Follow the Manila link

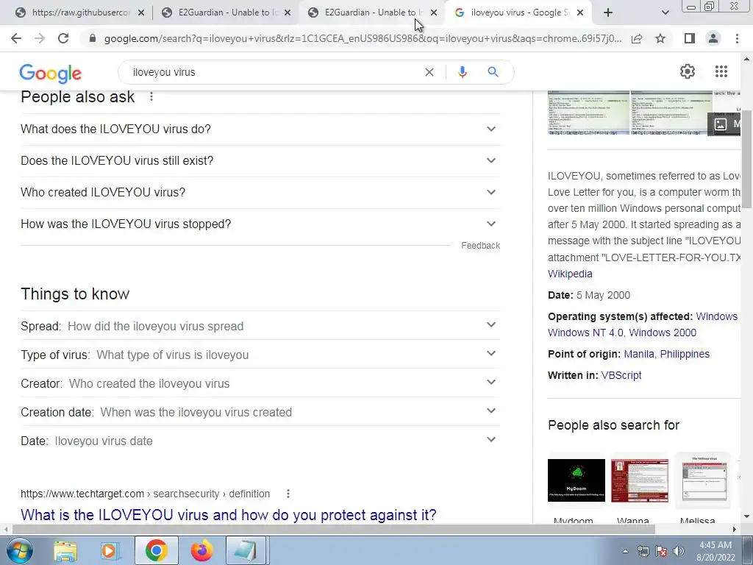pyautogui.click(x=639, y=354)
